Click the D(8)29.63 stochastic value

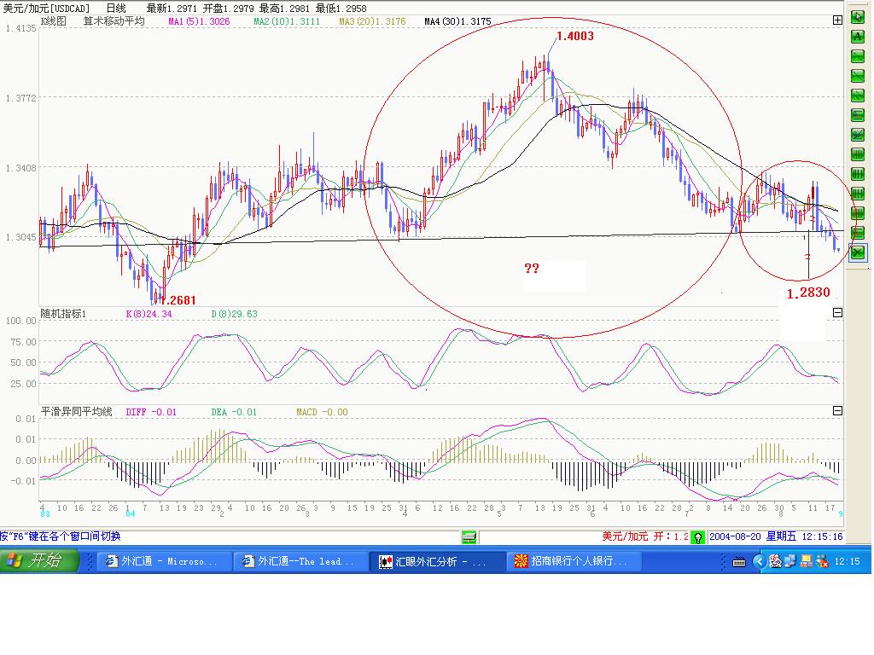click(x=234, y=314)
